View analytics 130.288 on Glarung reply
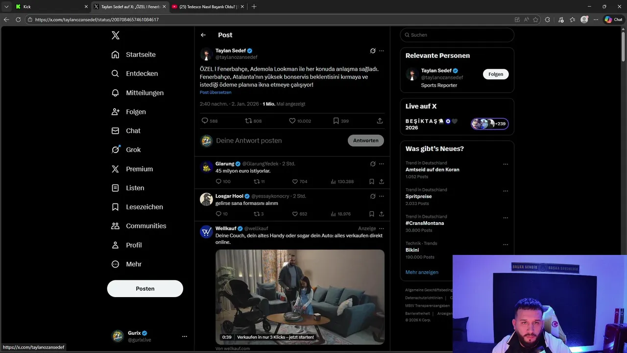 342,181
